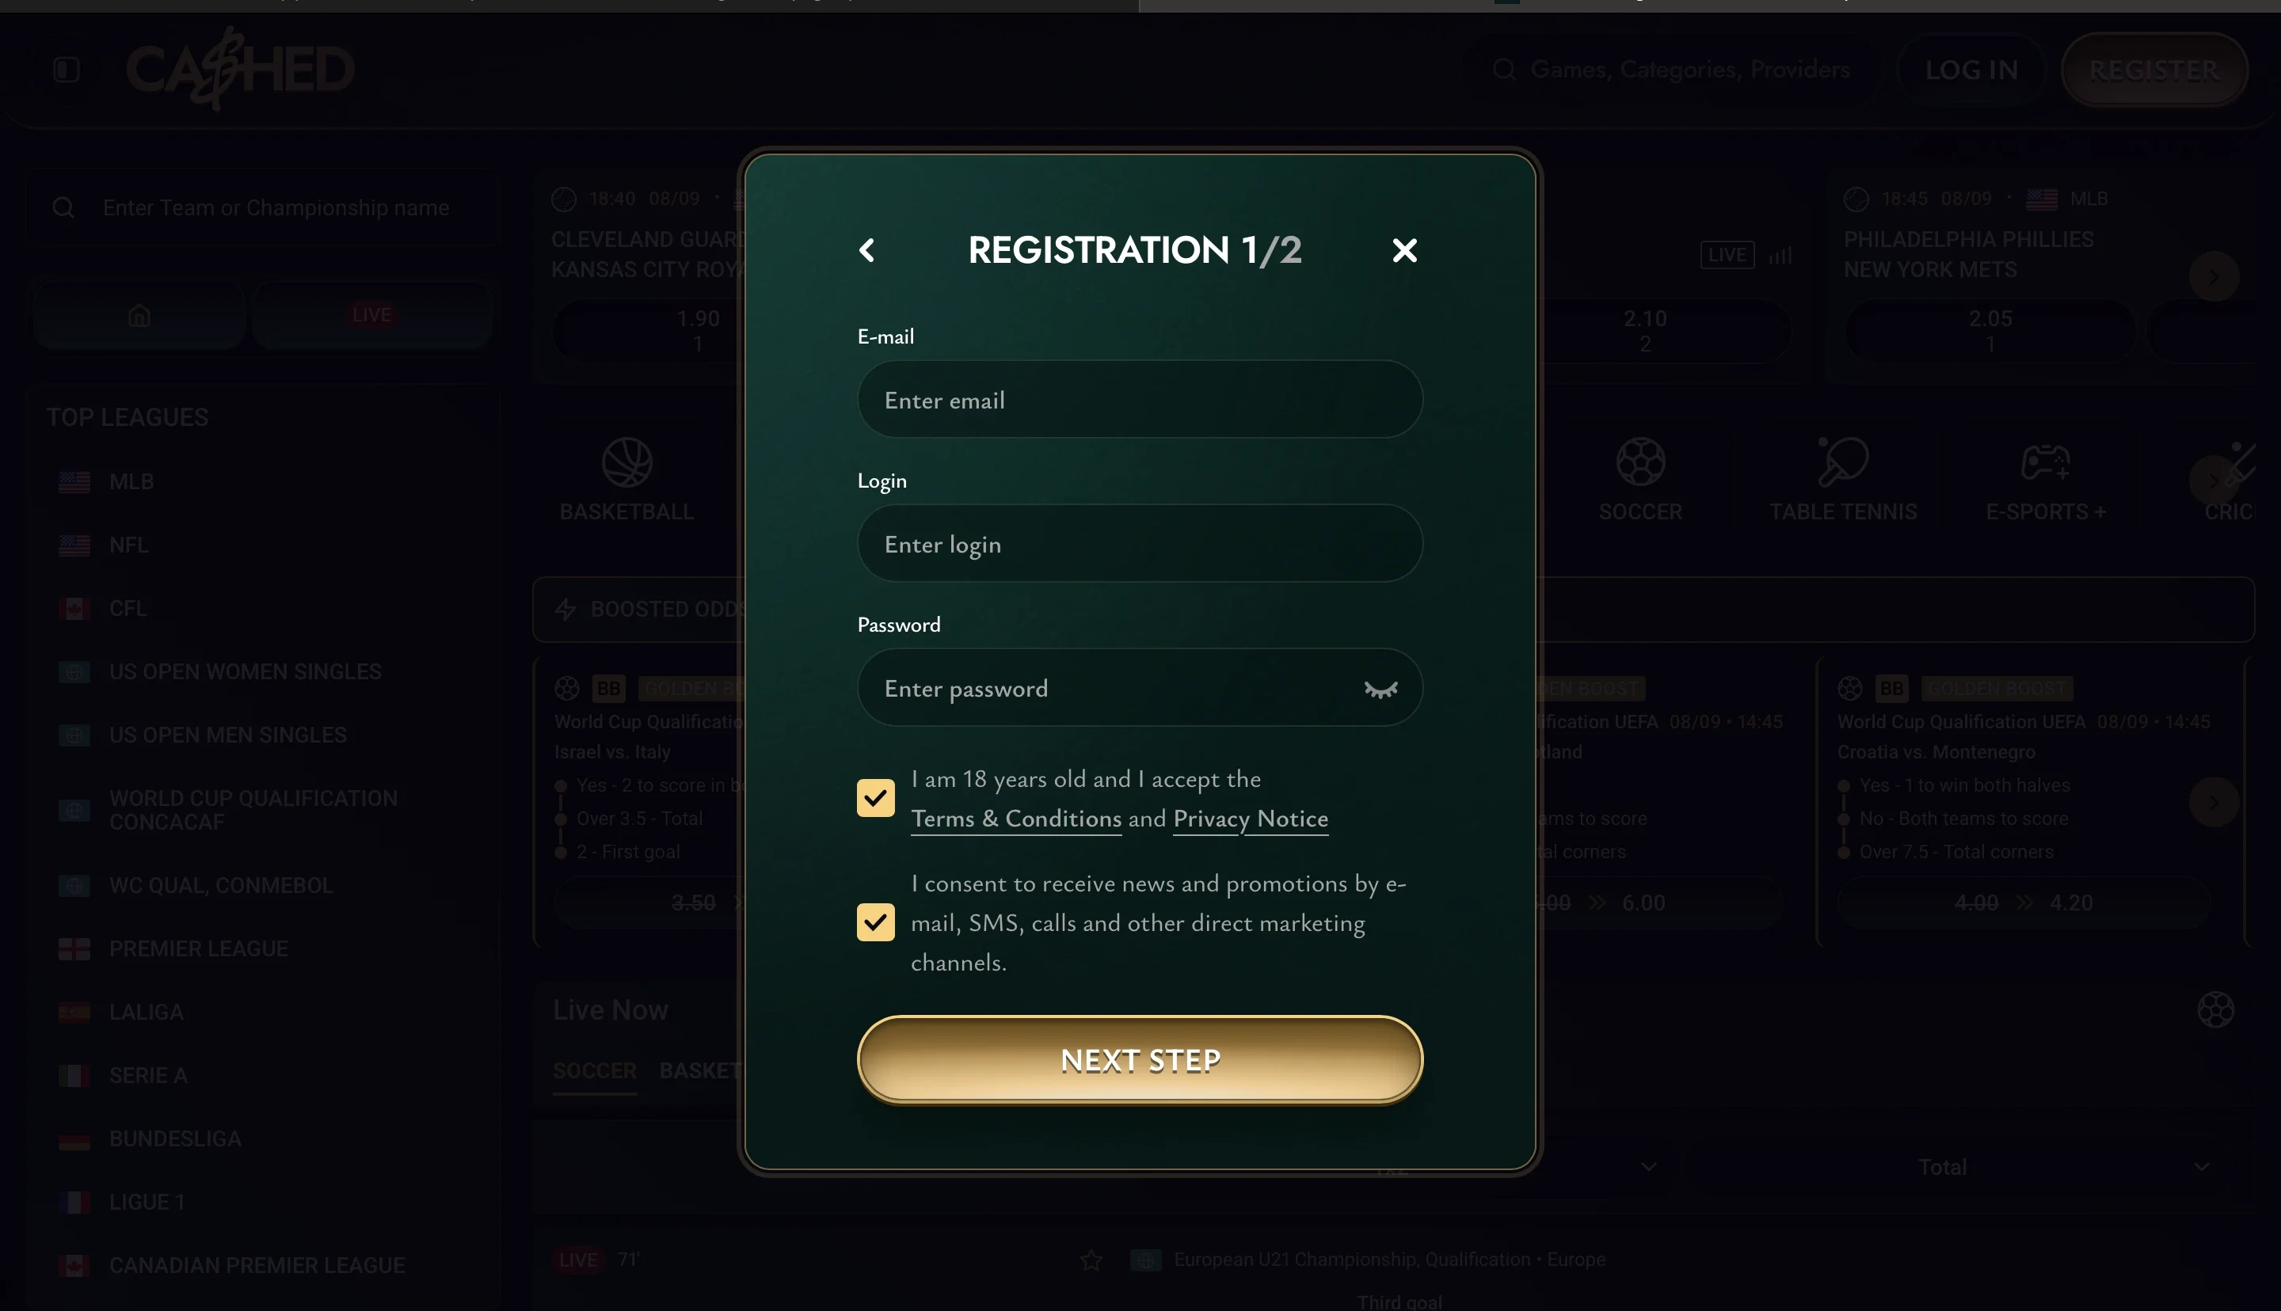Screen dimensions: 2281x1311
Task: Select the E-Sports gamepad icon
Action: (x=2045, y=462)
